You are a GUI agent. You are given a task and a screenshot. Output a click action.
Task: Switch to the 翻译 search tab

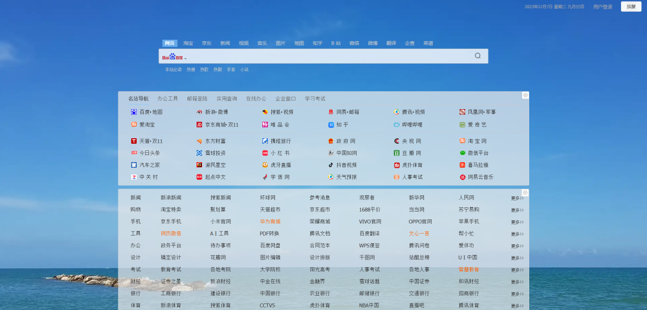coord(391,43)
